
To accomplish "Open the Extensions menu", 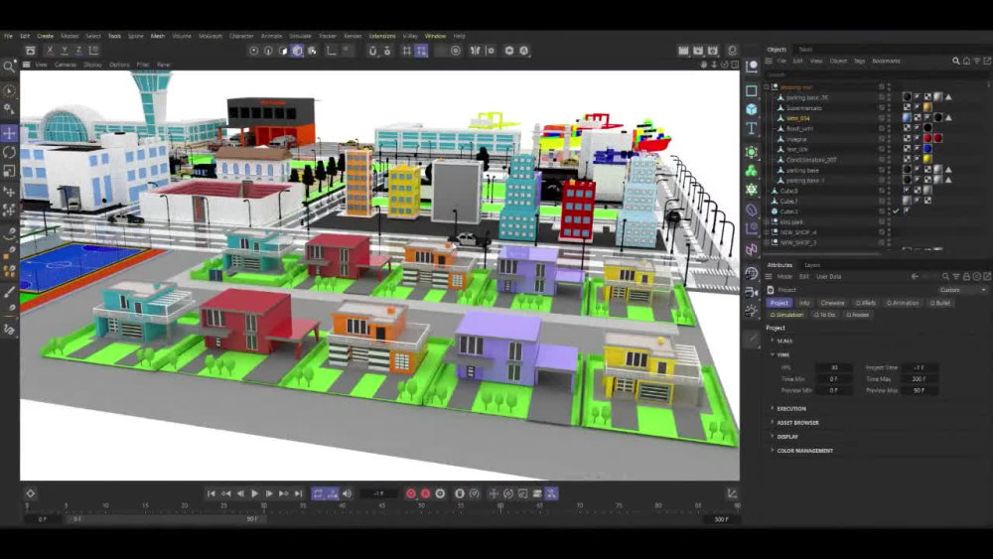I will [382, 36].
